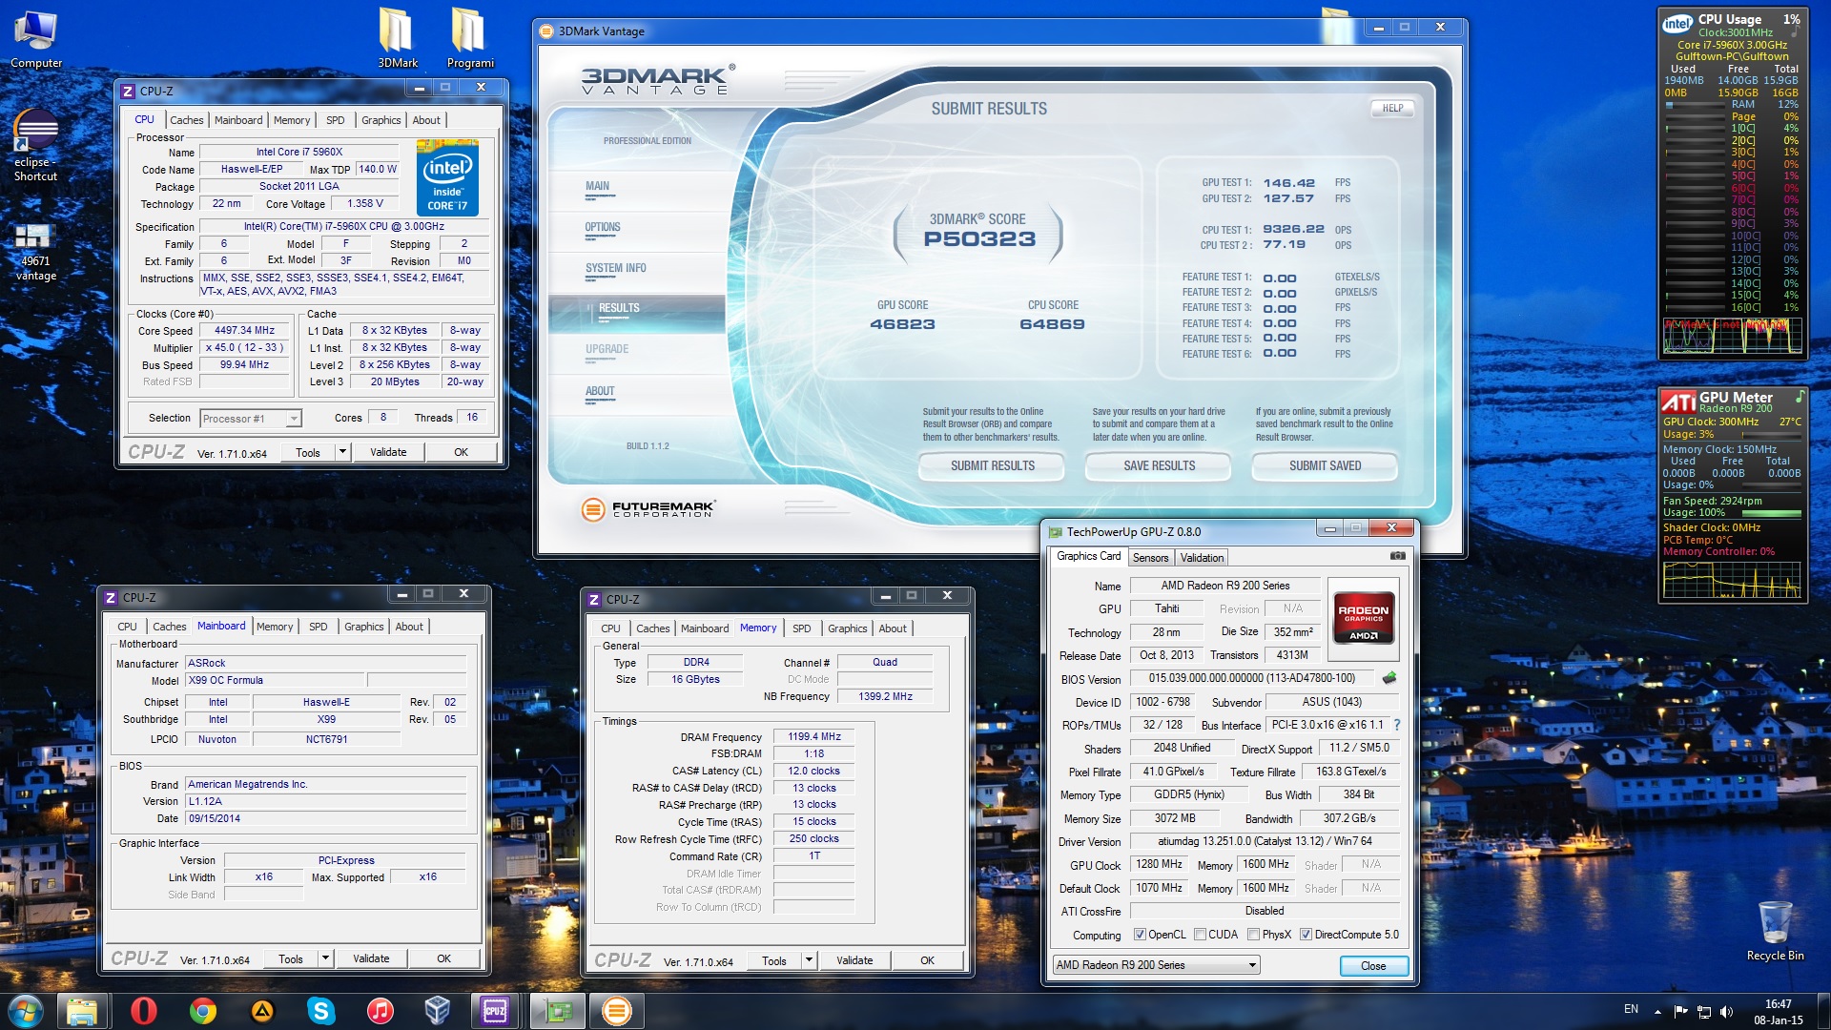Image resolution: width=1831 pixels, height=1030 pixels.
Task: Switch to CPU-Z taskbar button
Action: pos(496,1011)
